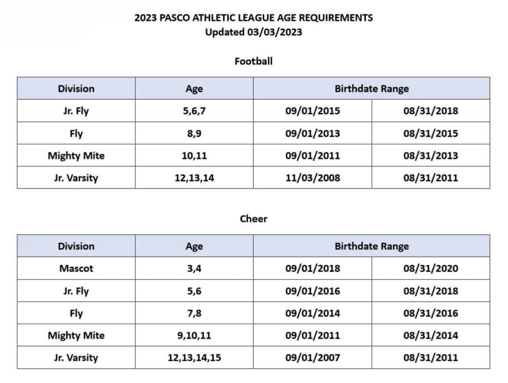Select the Football Age column header

click(194, 89)
